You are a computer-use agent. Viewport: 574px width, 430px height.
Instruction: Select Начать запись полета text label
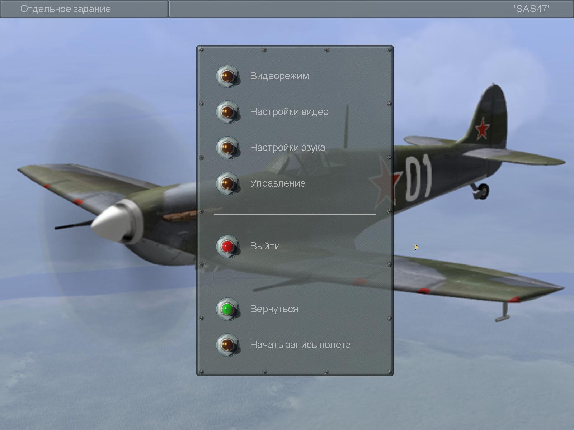300,345
